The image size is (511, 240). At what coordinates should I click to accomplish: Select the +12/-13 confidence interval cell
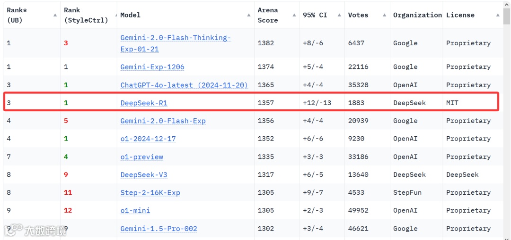(317, 103)
